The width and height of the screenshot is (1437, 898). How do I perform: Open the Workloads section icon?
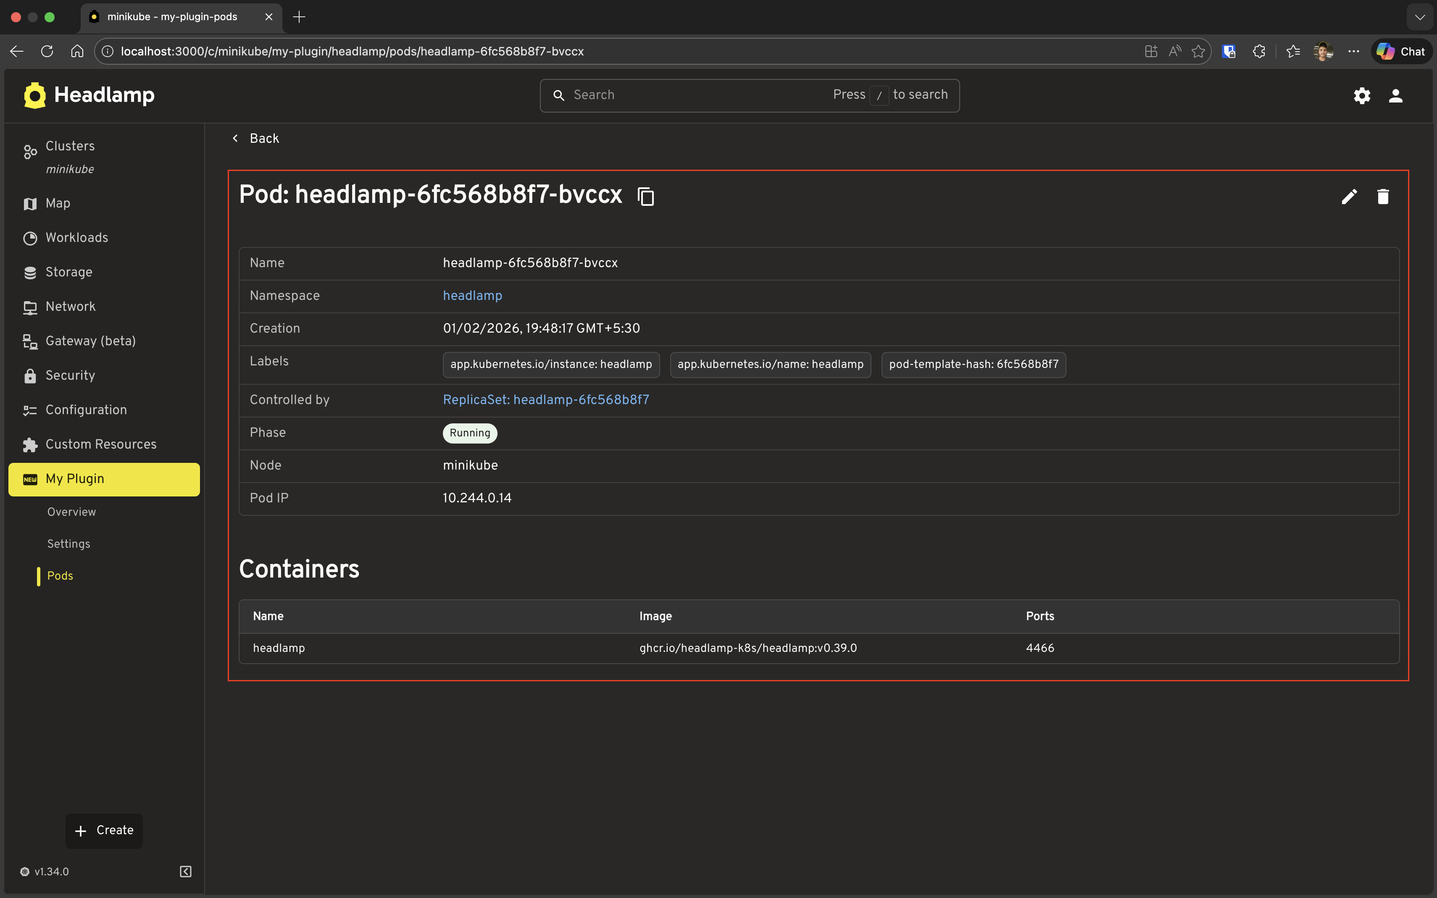coord(30,238)
